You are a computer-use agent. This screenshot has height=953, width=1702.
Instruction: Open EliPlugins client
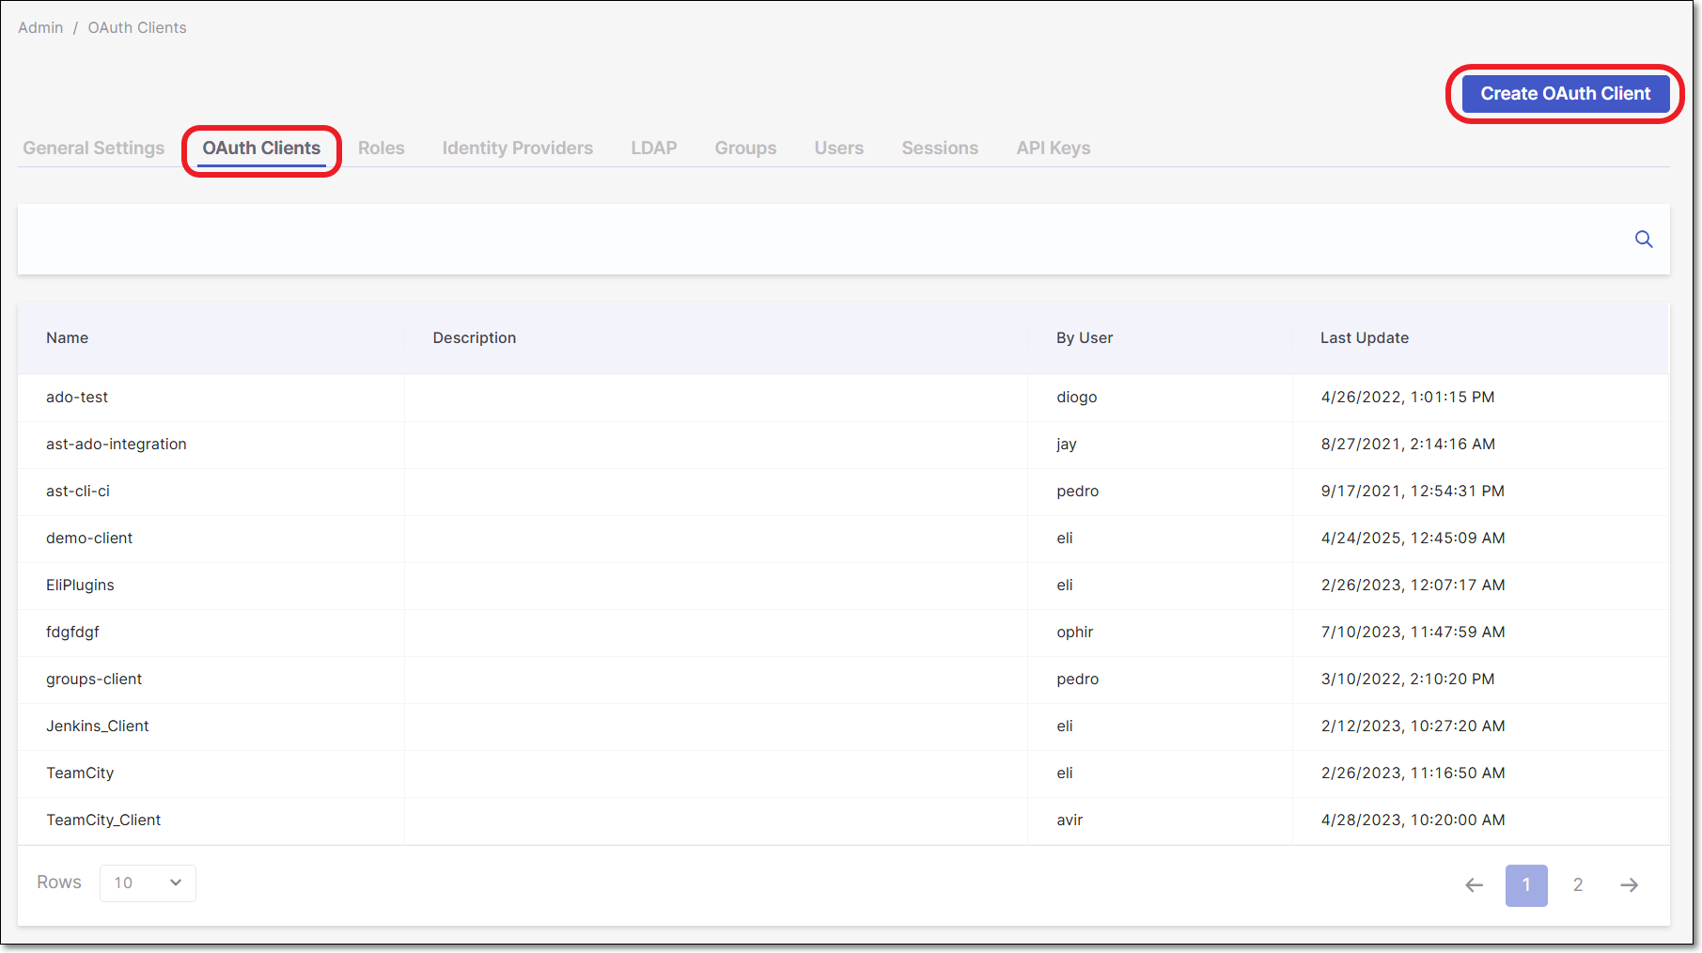click(x=843, y=586)
